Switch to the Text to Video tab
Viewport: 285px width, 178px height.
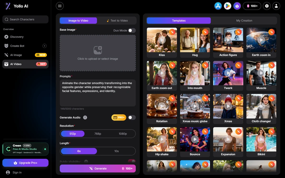coord(117,21)
